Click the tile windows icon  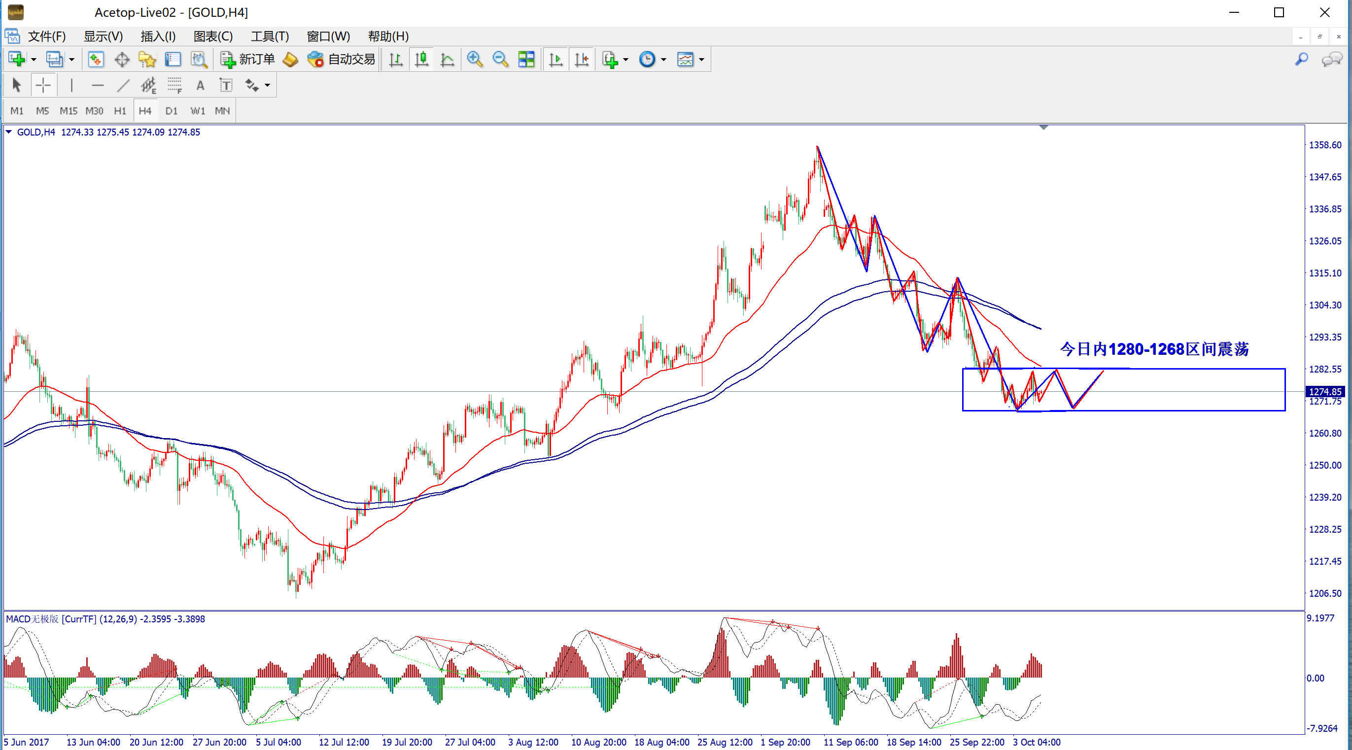coord(526,59)
